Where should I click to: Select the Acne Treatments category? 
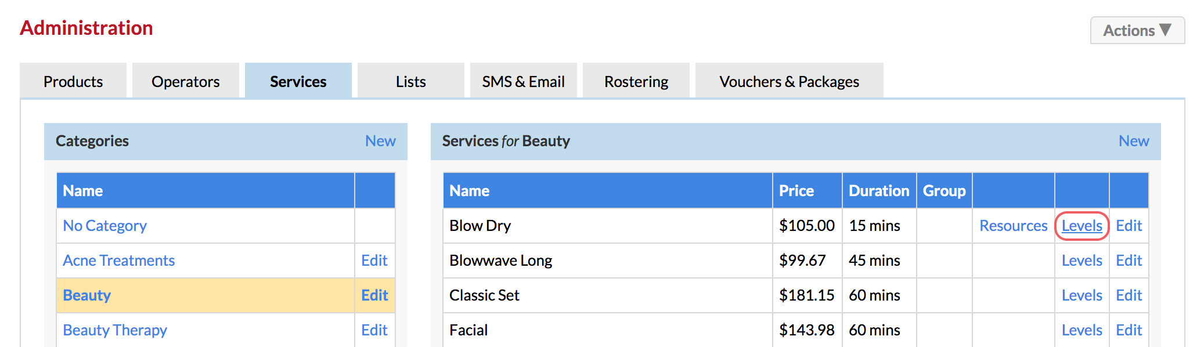pos(119,261)
